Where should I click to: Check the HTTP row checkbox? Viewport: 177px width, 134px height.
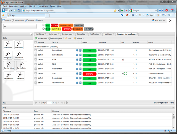coord(36,59)
